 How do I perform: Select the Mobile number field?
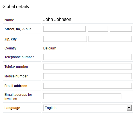(x=87, y=76)
